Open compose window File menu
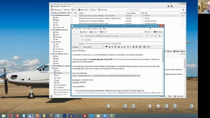 [73, 29]
